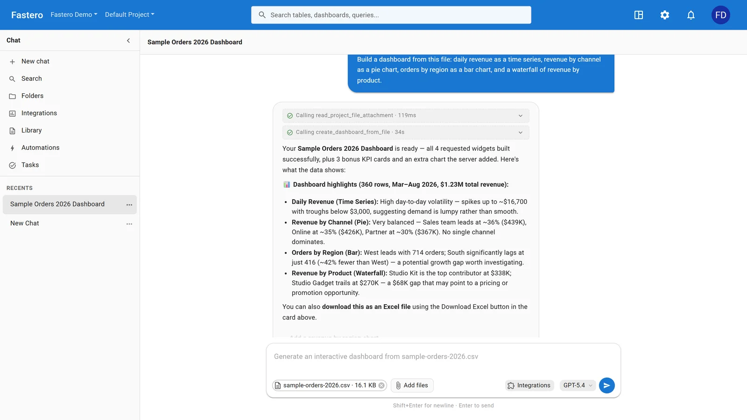Open the GPT-5.4 model selector
Viewport: 747px width, 420px height.
click(x=578, y=385)
